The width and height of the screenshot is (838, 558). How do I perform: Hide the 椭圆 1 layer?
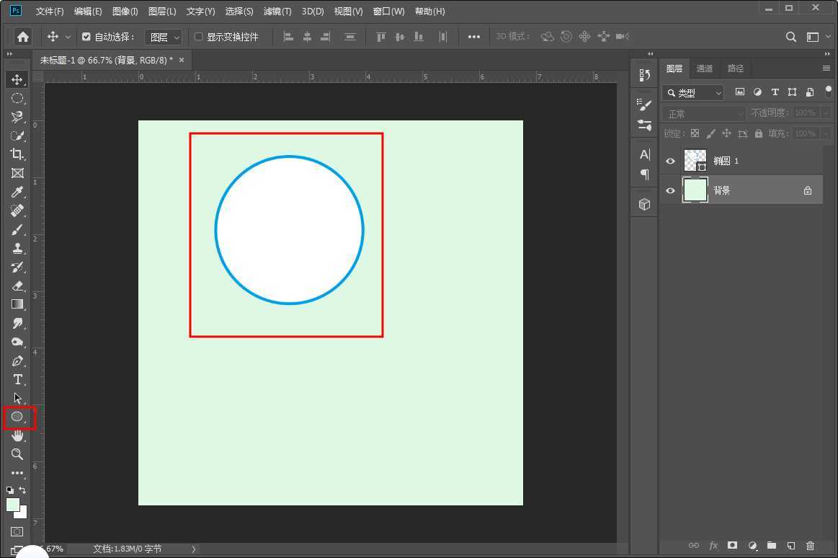[670, 161]
